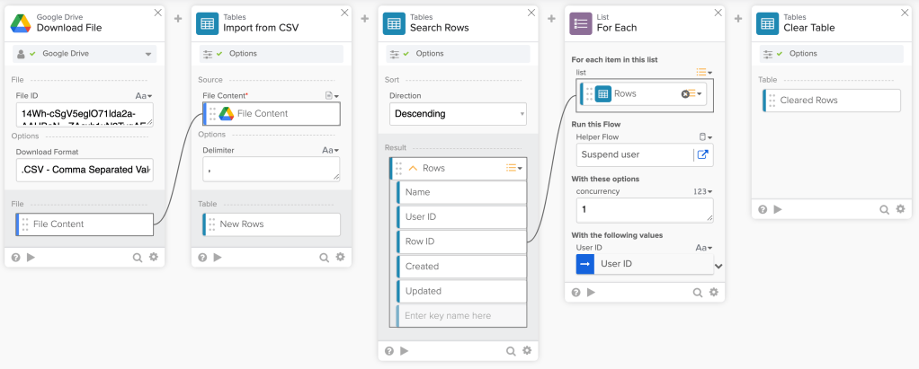The height and width of the screenshot is (369, 919).
Task: Open settings gear on Download File card
Action: [154, 257]
